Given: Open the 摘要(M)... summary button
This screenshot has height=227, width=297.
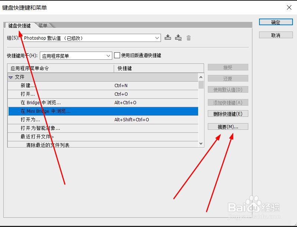Looking at the screenshot, I should (228, 126).
